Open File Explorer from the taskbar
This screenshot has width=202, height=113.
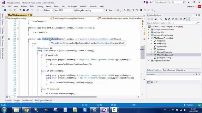click(16, 110)
